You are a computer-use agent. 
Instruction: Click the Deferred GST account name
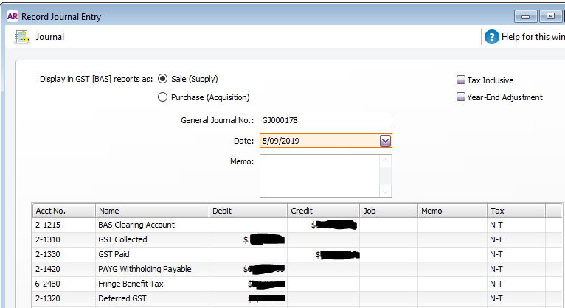click(x=121, y=298)
